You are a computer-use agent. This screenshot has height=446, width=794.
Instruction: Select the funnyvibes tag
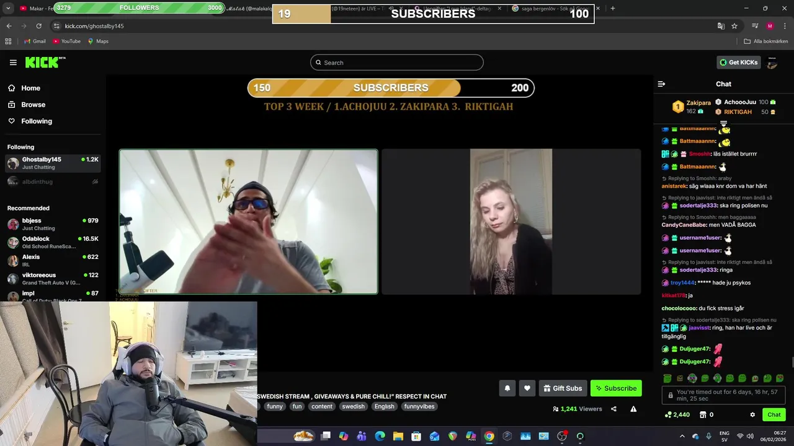click(419, 406)
